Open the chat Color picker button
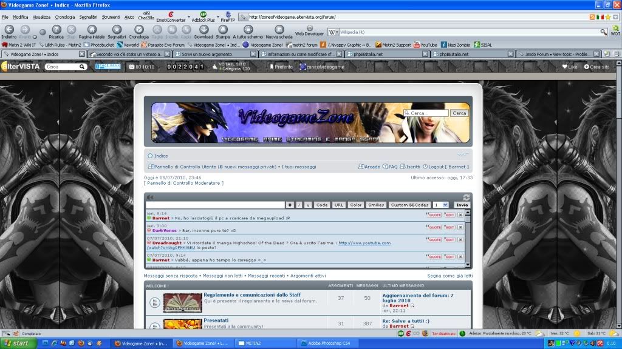The image size is (622, 349). pyautogui.click(x=356, y=205)
